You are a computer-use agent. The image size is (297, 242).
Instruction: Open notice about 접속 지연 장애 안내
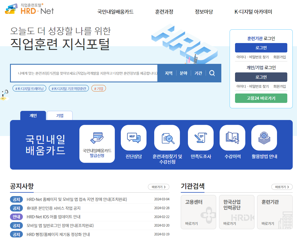77,199
